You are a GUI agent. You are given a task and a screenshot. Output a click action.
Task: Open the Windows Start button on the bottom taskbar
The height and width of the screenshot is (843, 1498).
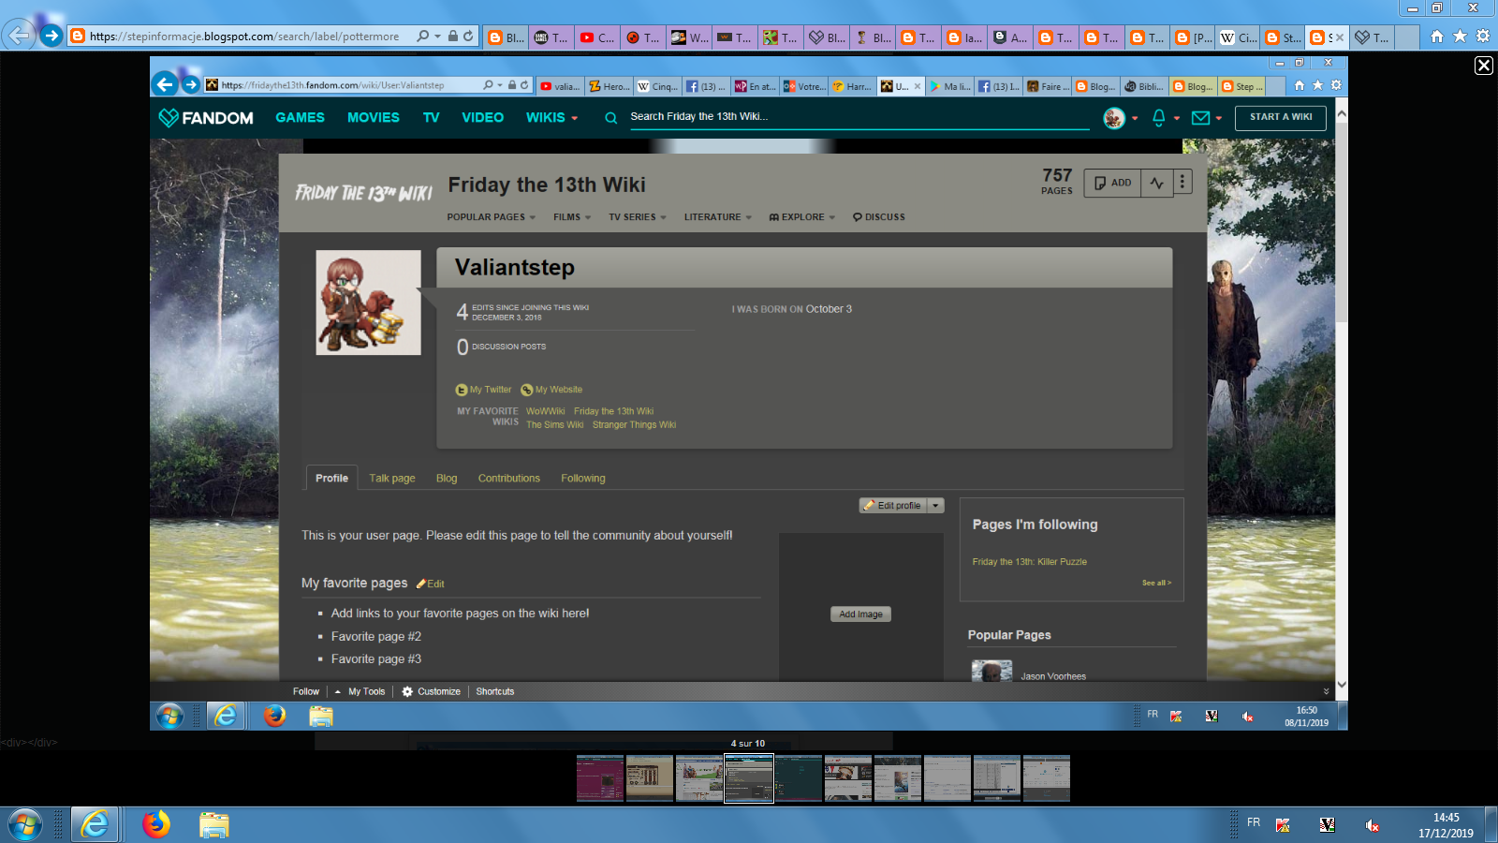[x=25, y=825]
